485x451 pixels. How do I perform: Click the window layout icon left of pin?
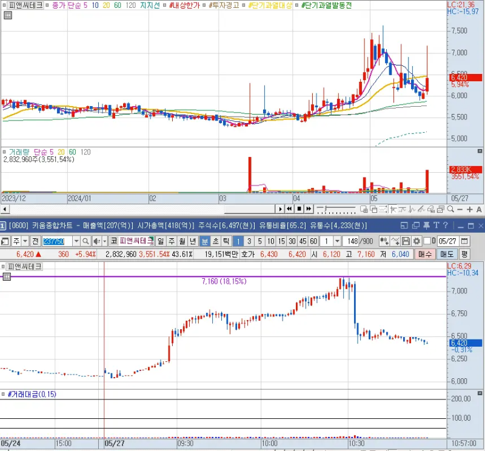click(x=404, y=225)
